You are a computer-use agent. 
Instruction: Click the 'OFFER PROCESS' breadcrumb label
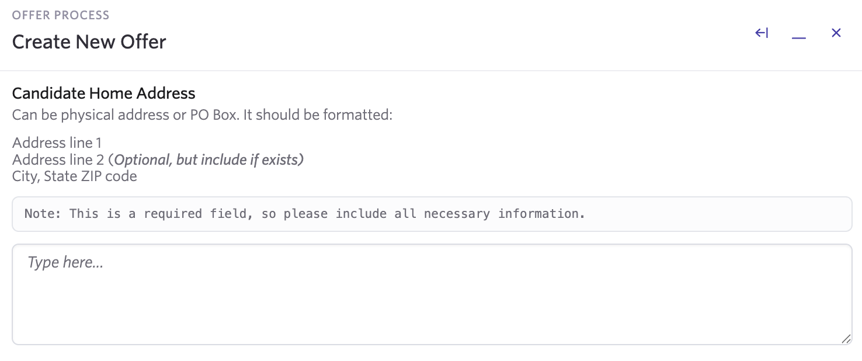tap(61, 15)
